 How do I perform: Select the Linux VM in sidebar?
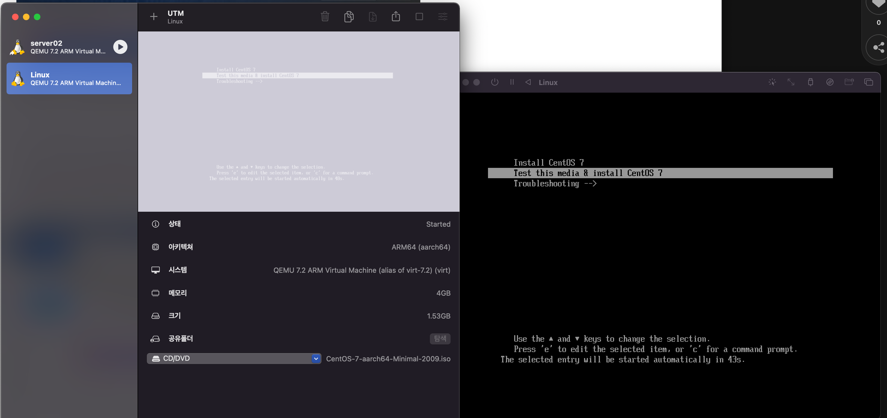point(69,79)
